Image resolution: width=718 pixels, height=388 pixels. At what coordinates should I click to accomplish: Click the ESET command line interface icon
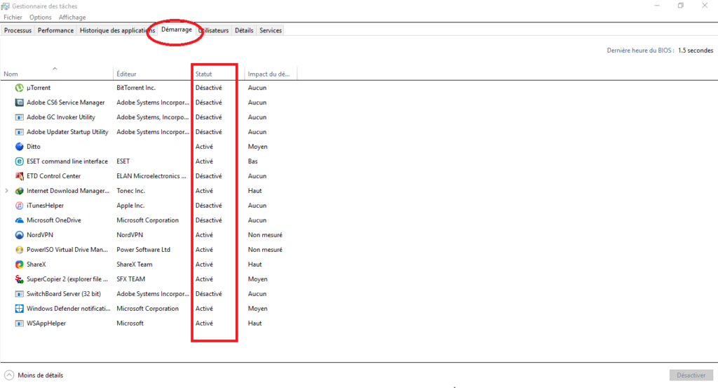click(19, 161)
